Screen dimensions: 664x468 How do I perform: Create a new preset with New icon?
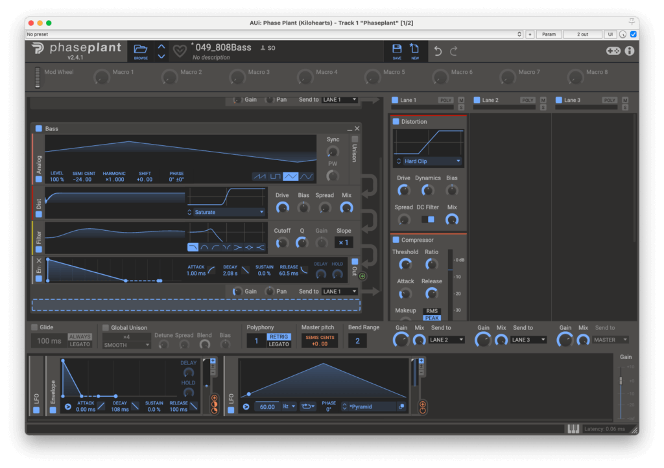pyautogui.click(x=414, y=51)
